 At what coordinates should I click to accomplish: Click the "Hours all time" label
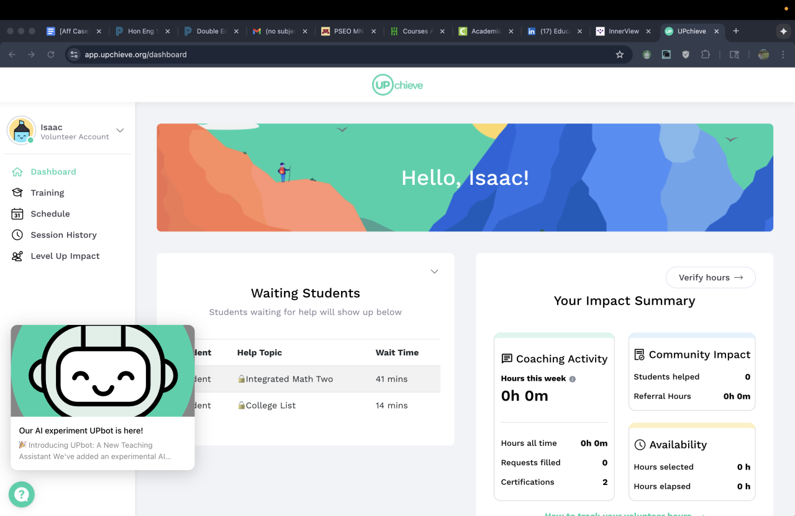[x=529, y=443]
